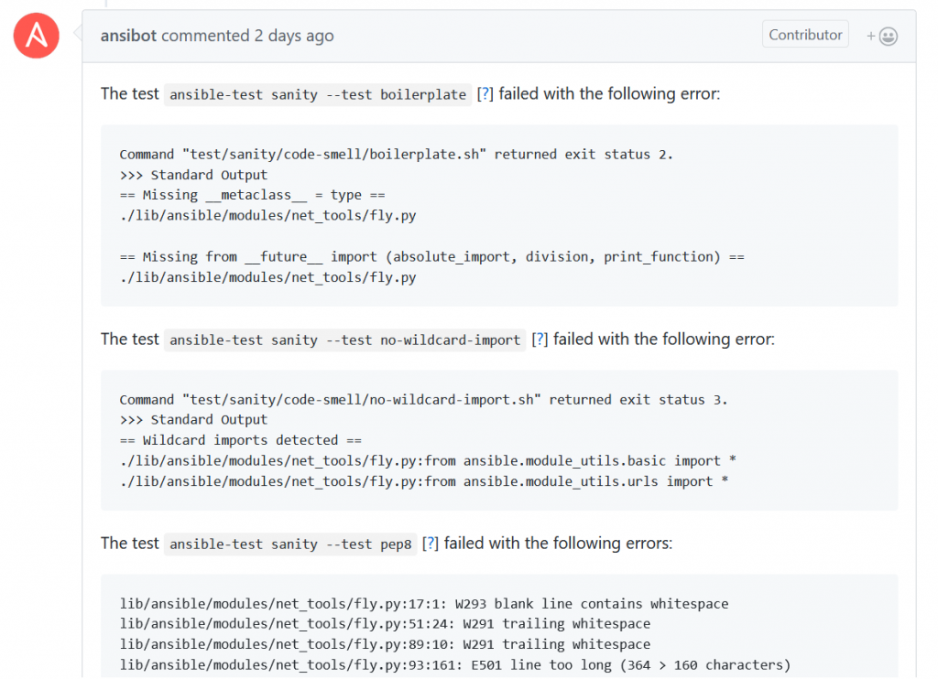Open the ansibot user profile link
Screen dimensions: 938x679
(x=128, y=36)
